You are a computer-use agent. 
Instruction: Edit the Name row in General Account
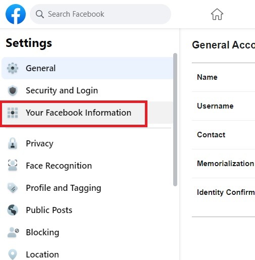pyautogui.click(x=223, y=77)
